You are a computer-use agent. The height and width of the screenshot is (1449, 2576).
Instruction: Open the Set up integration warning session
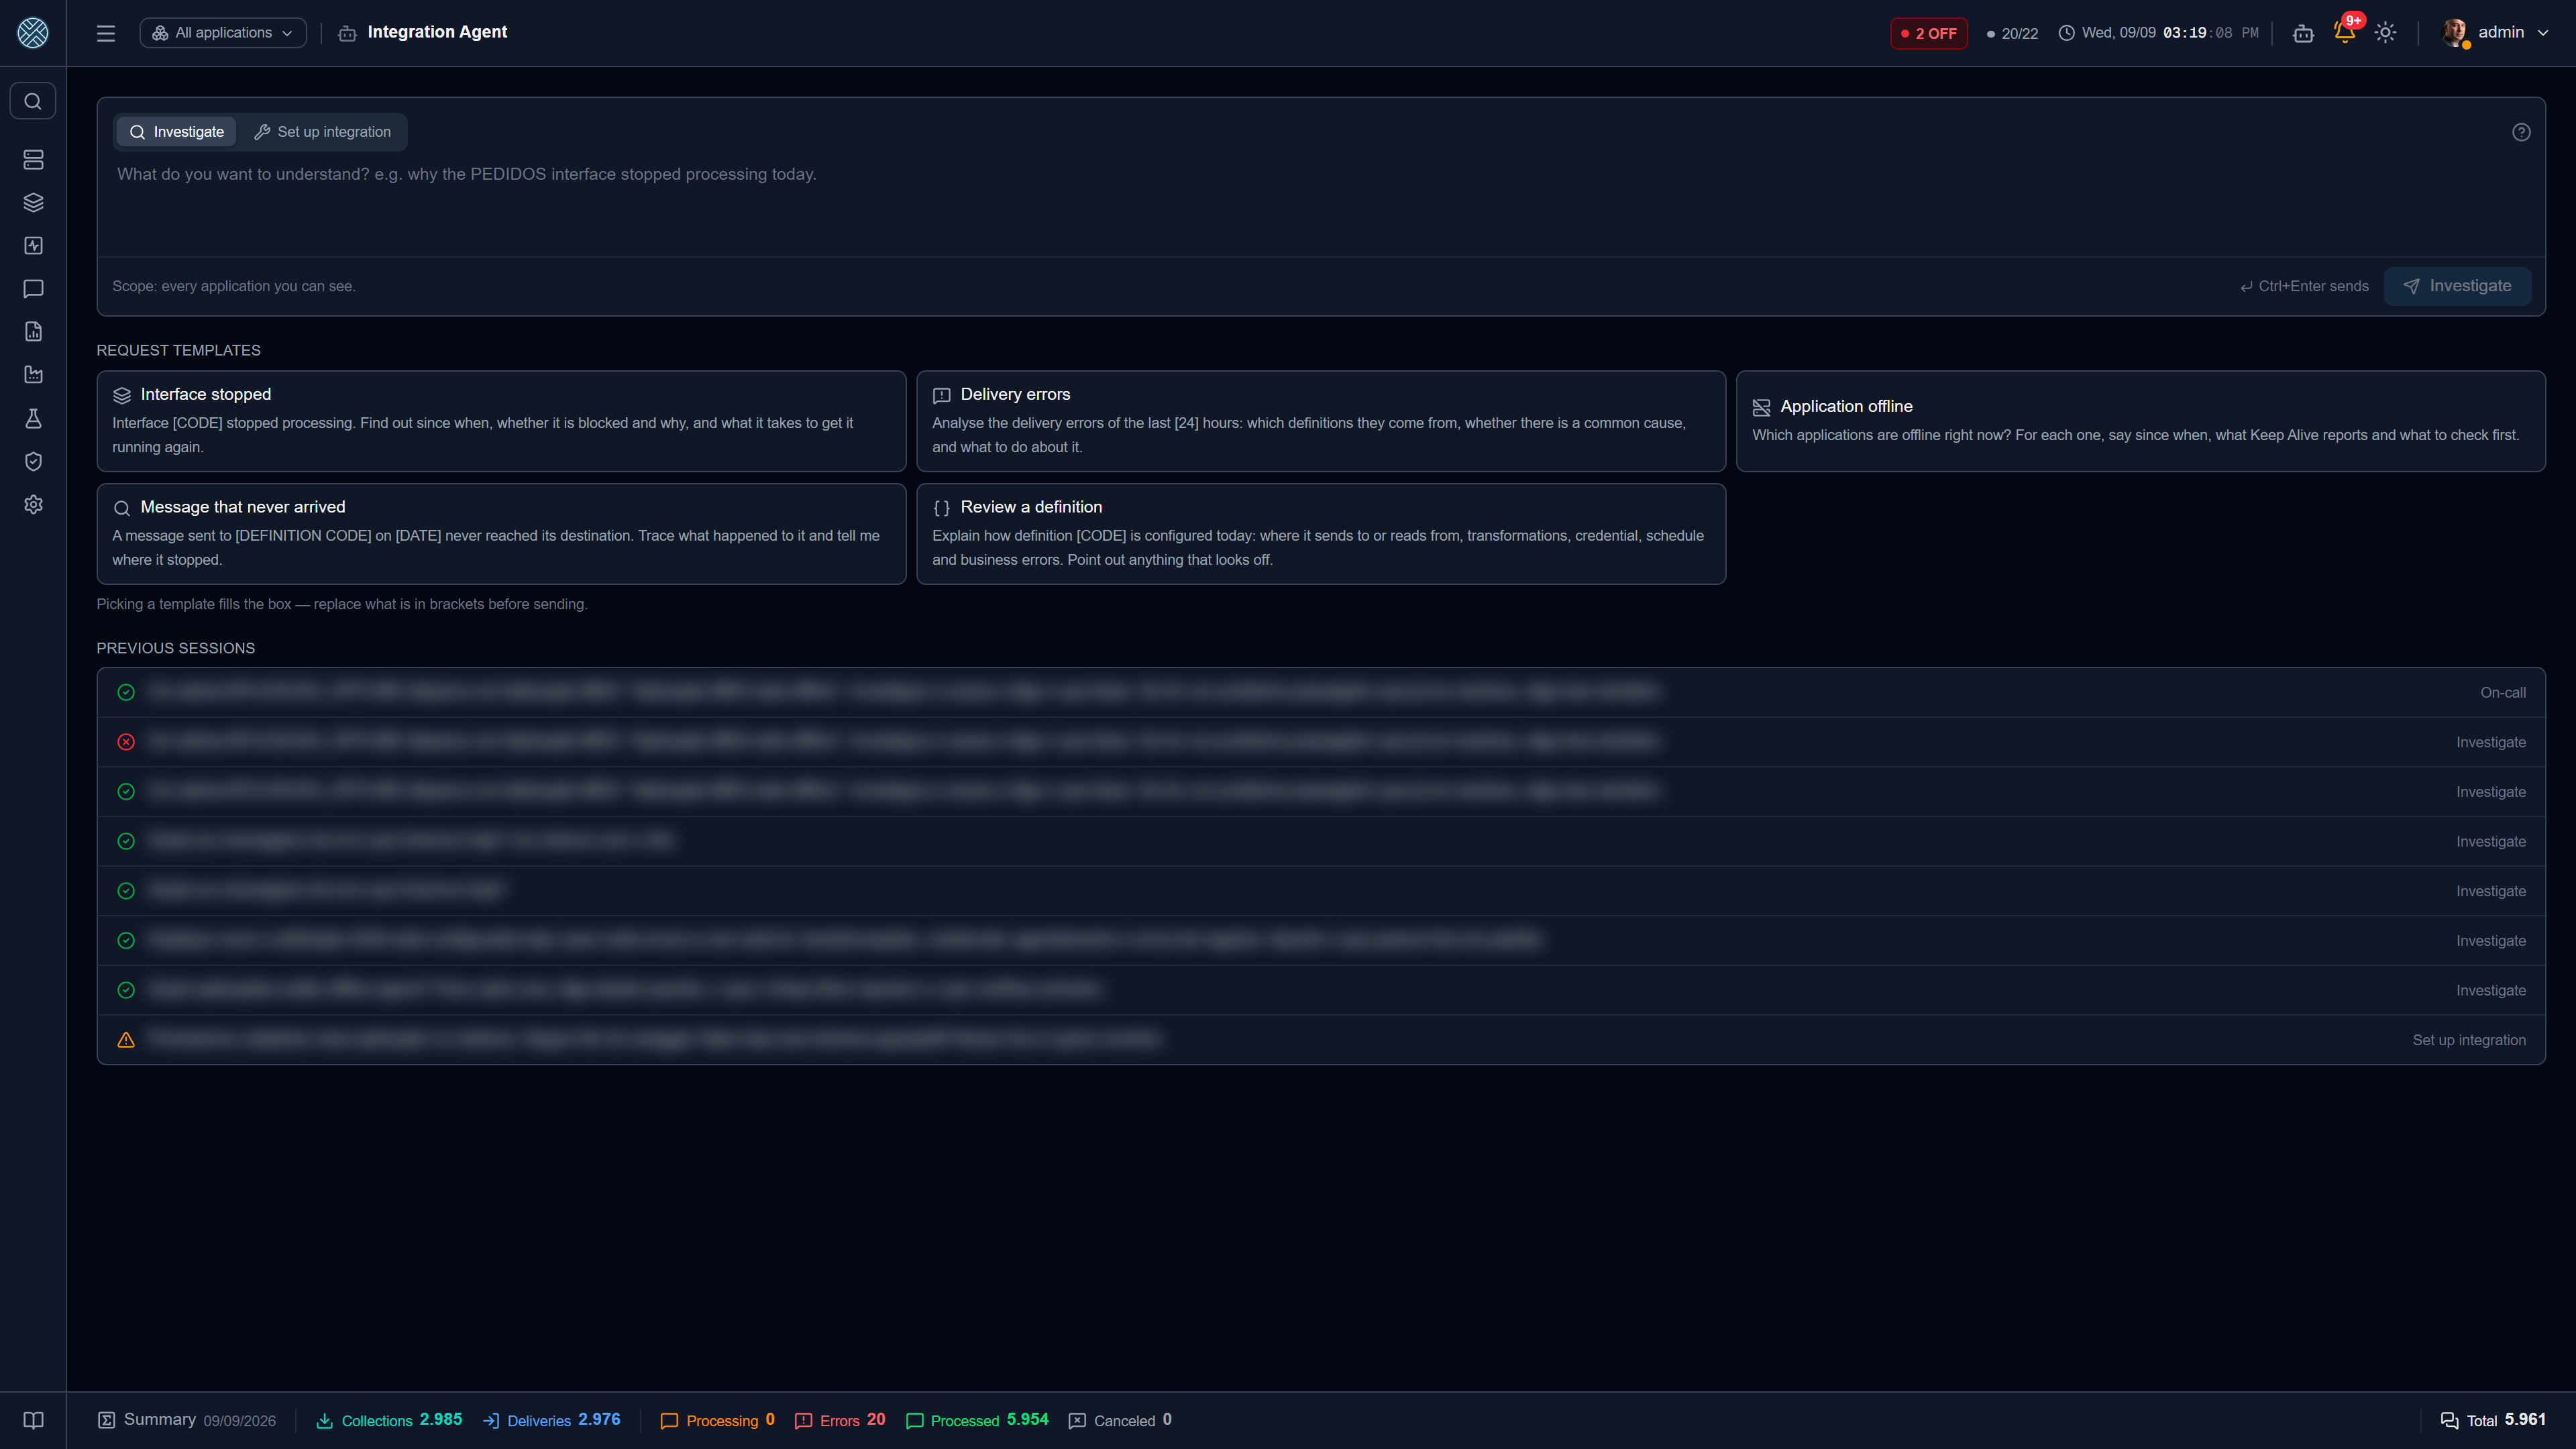pyautogui.click(x=1321, y=1040)
